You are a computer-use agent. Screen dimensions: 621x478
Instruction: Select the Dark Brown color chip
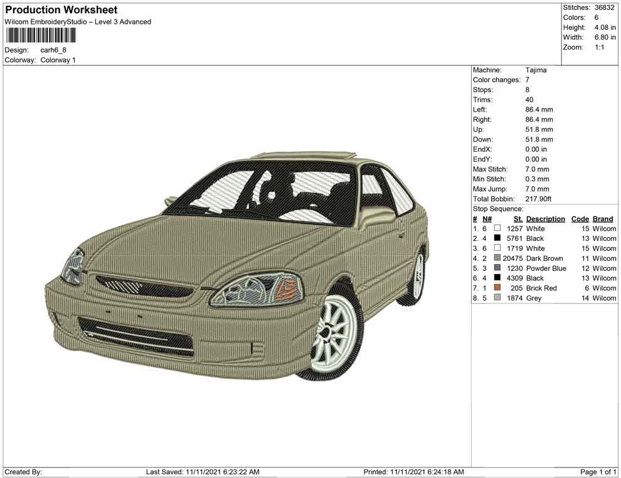pos(496,258)
